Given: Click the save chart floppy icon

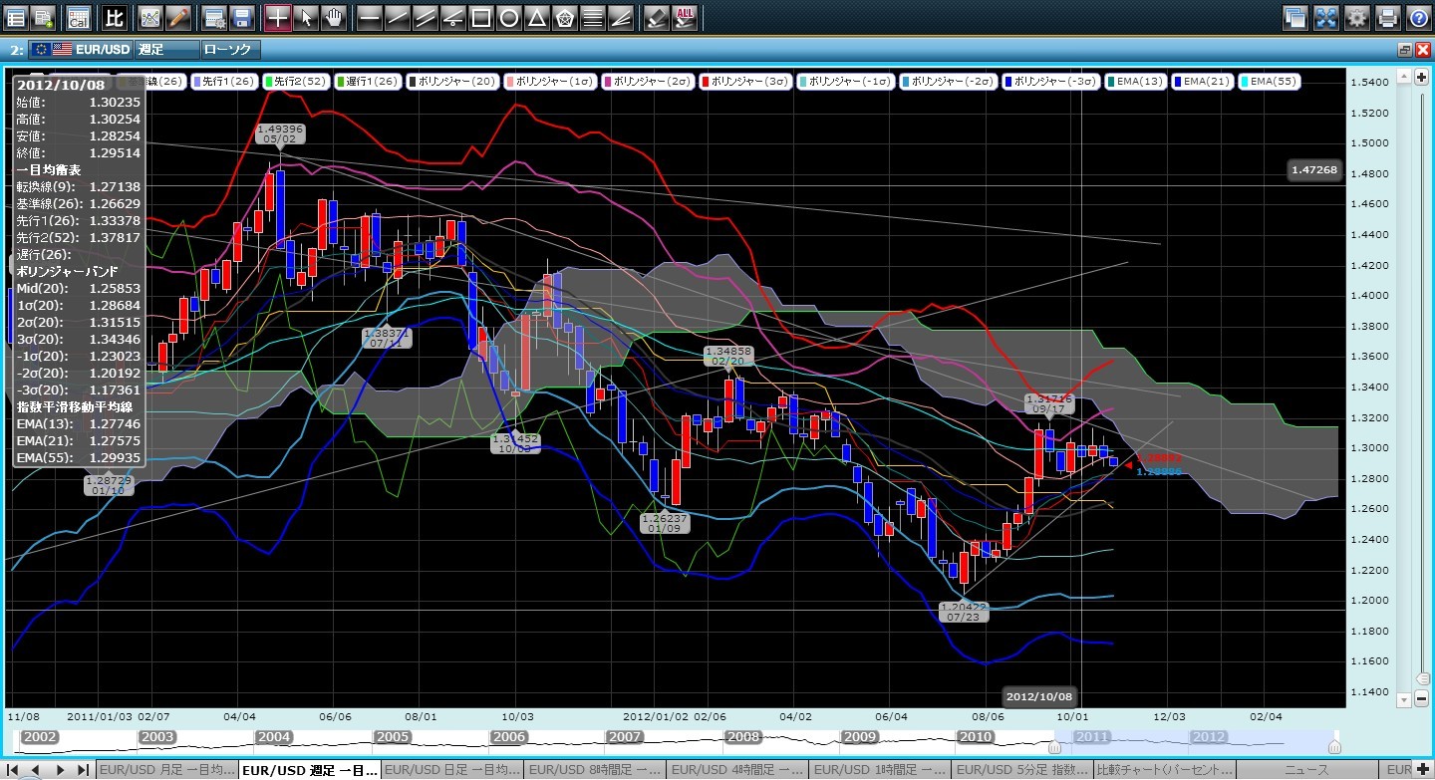Looking at the screenshot, I should [x=241, y=17].
